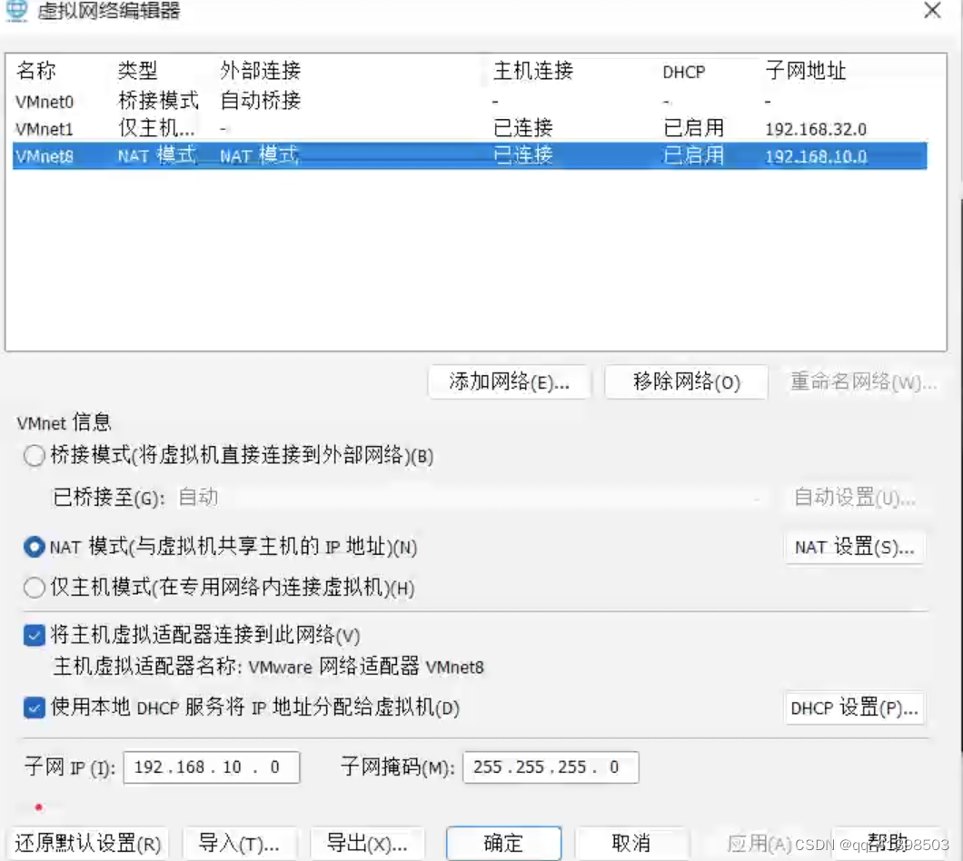Select the 仅主机模式 radio button
Viewport: 963px width, 861px height.
[x=35, y=588]
